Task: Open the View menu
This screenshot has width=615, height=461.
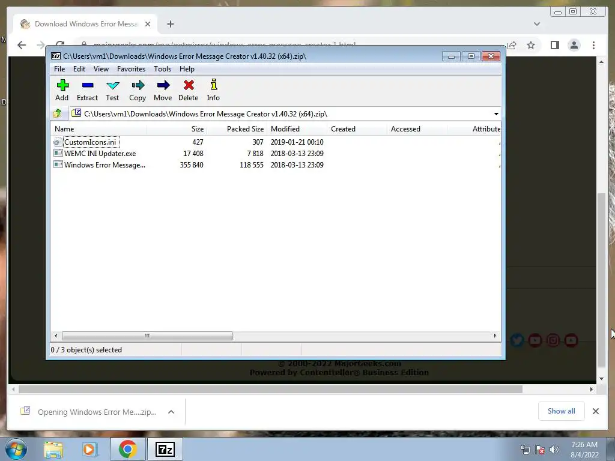Action: click(x=101, y=69)
